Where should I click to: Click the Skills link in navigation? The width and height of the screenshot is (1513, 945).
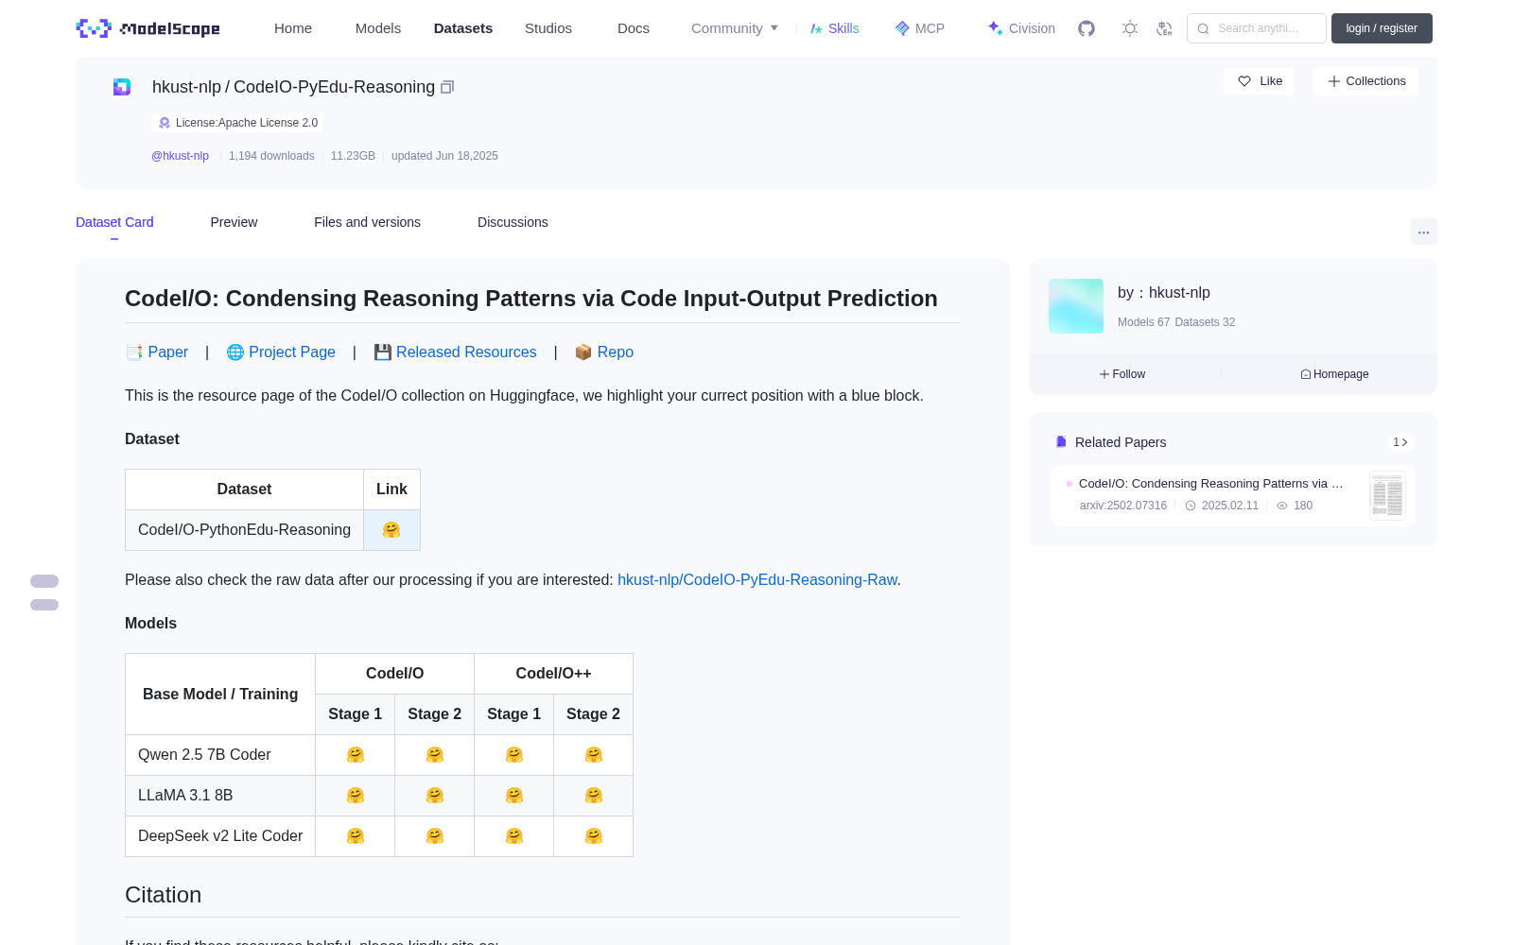pos(834,28)
